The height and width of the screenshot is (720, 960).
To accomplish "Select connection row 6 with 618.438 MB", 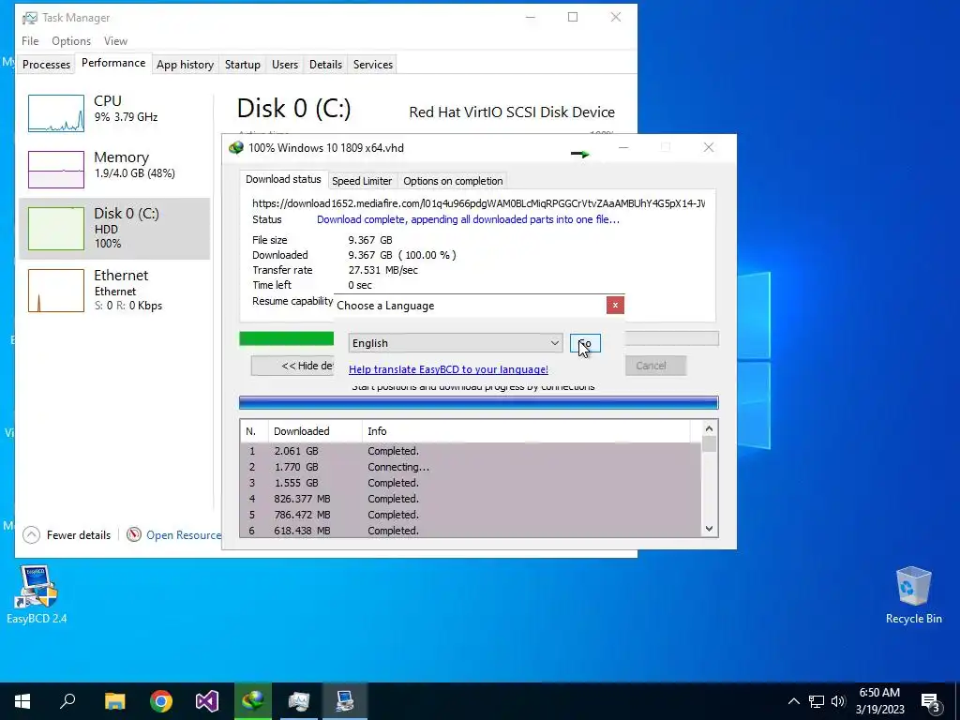I will (x=471, y=531).
